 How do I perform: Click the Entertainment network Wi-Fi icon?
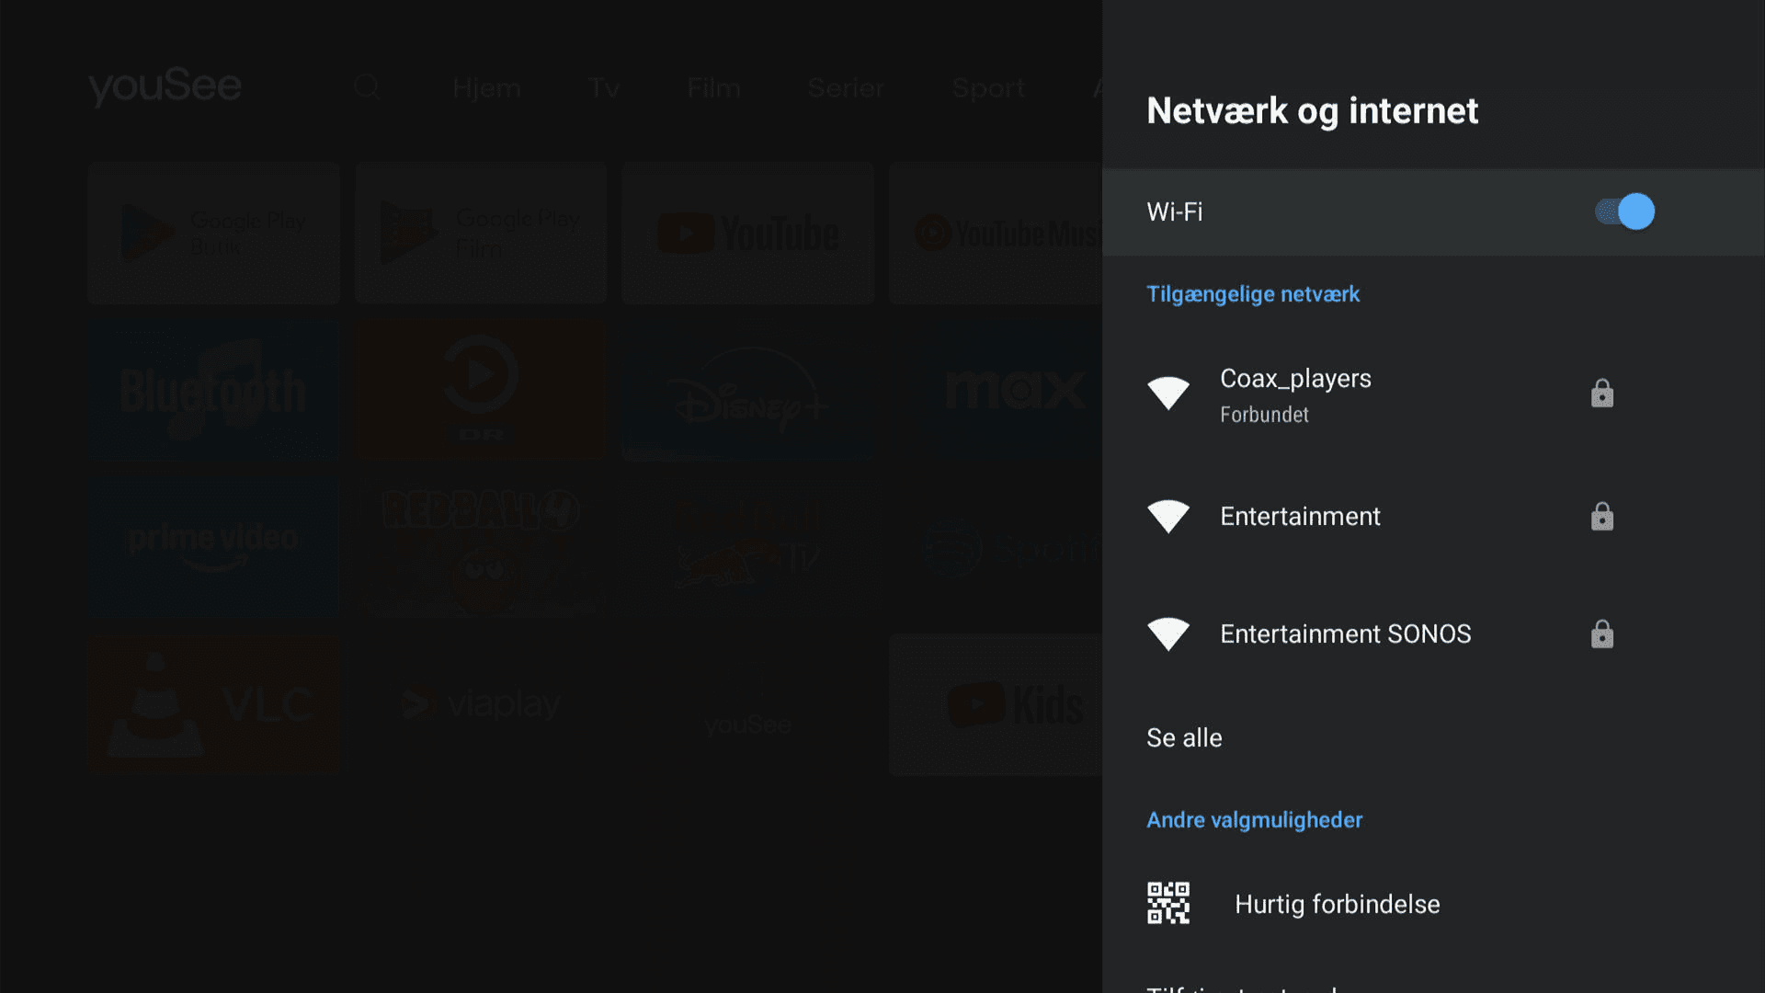coord(1168,516)
